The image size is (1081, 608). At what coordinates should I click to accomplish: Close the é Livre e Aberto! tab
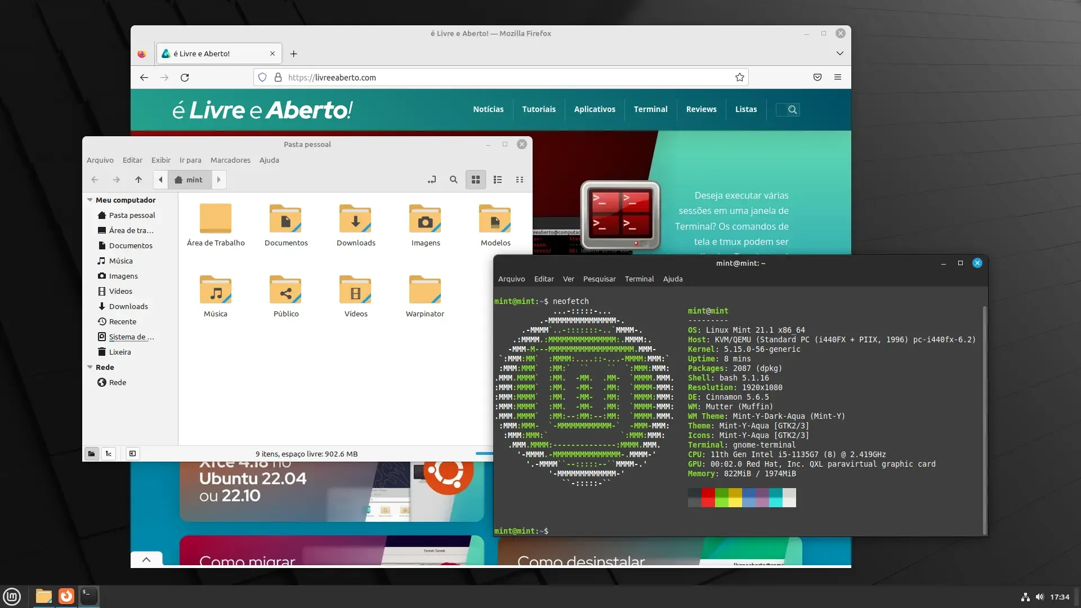click(x=273, y=53)
